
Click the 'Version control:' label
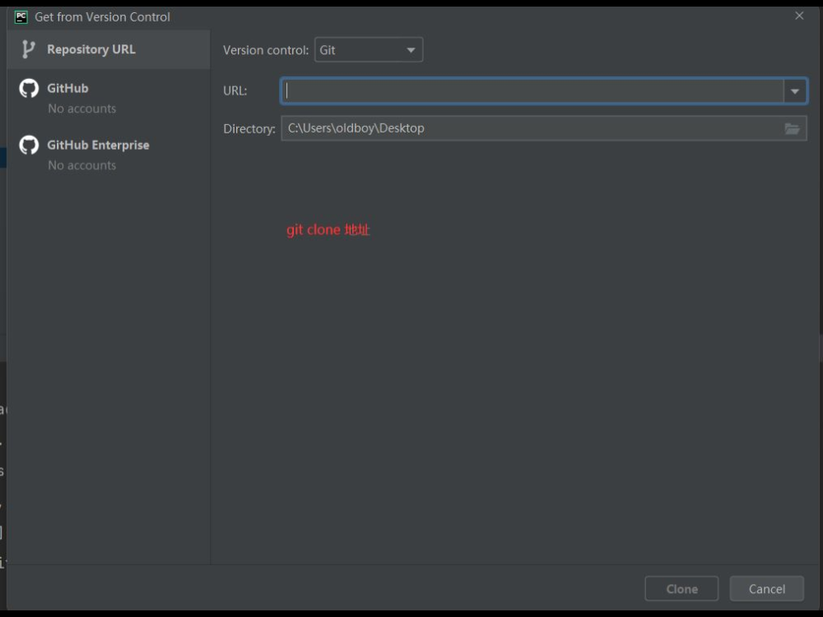(x=266, y=50)
